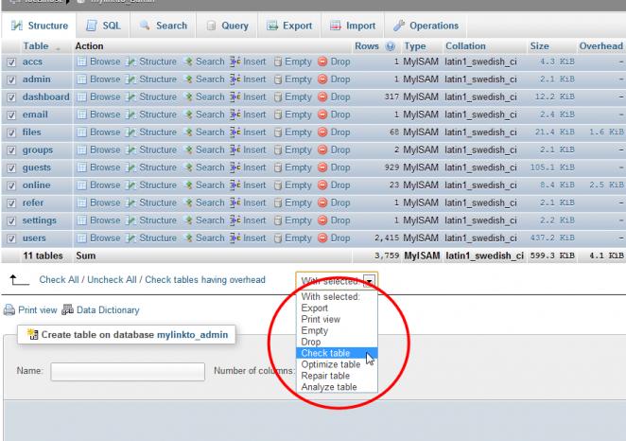This screenshot has height=441, width=626.
Task: Open the Import tab
Action: click(353, 26)
